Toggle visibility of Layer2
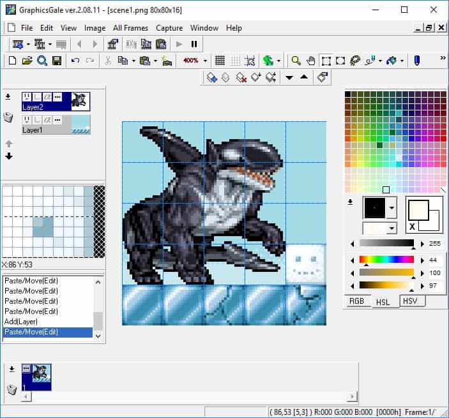 tap(27, 97)
